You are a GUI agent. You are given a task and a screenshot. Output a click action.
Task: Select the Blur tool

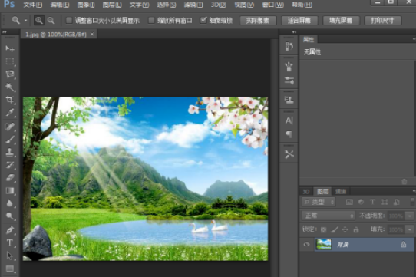pyautogui.click(x=10, y=203)
